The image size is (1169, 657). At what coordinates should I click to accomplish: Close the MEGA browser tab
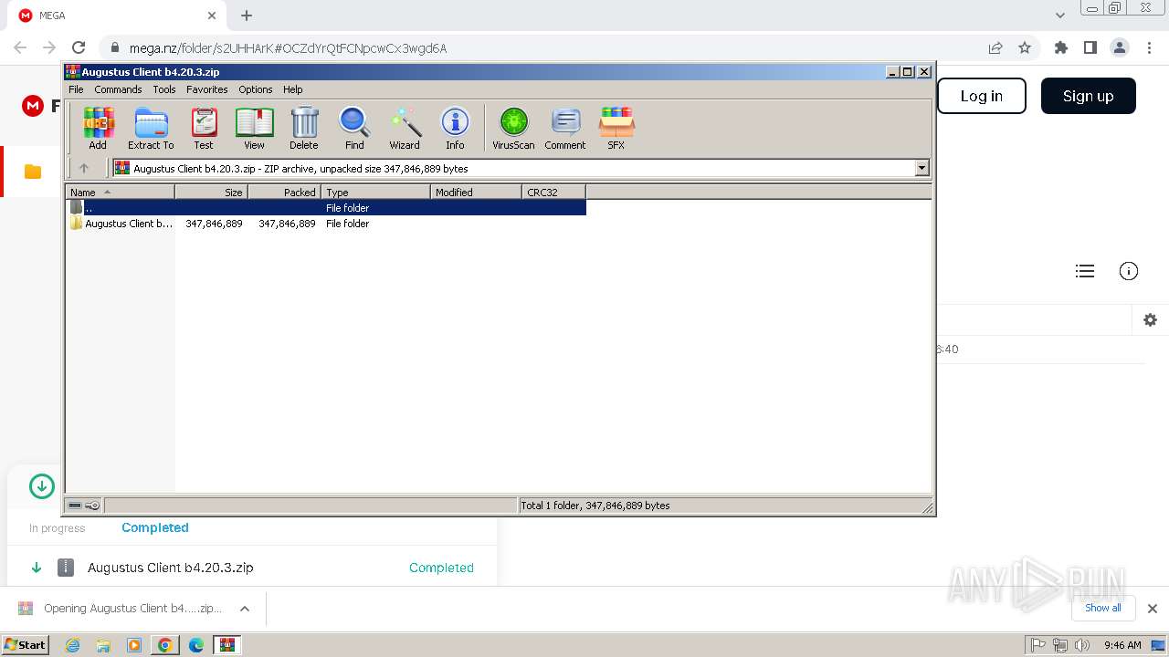click(212, 16)
